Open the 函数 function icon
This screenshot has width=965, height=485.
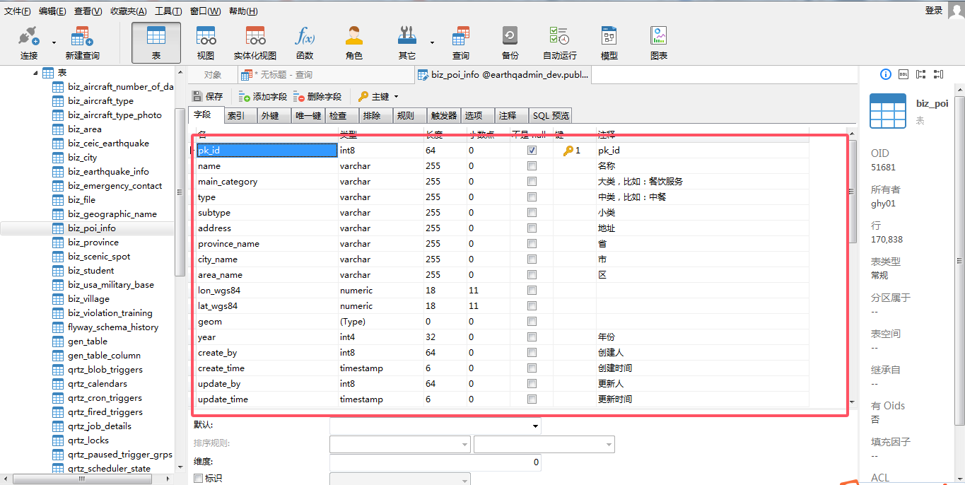(x=305, y=42)
